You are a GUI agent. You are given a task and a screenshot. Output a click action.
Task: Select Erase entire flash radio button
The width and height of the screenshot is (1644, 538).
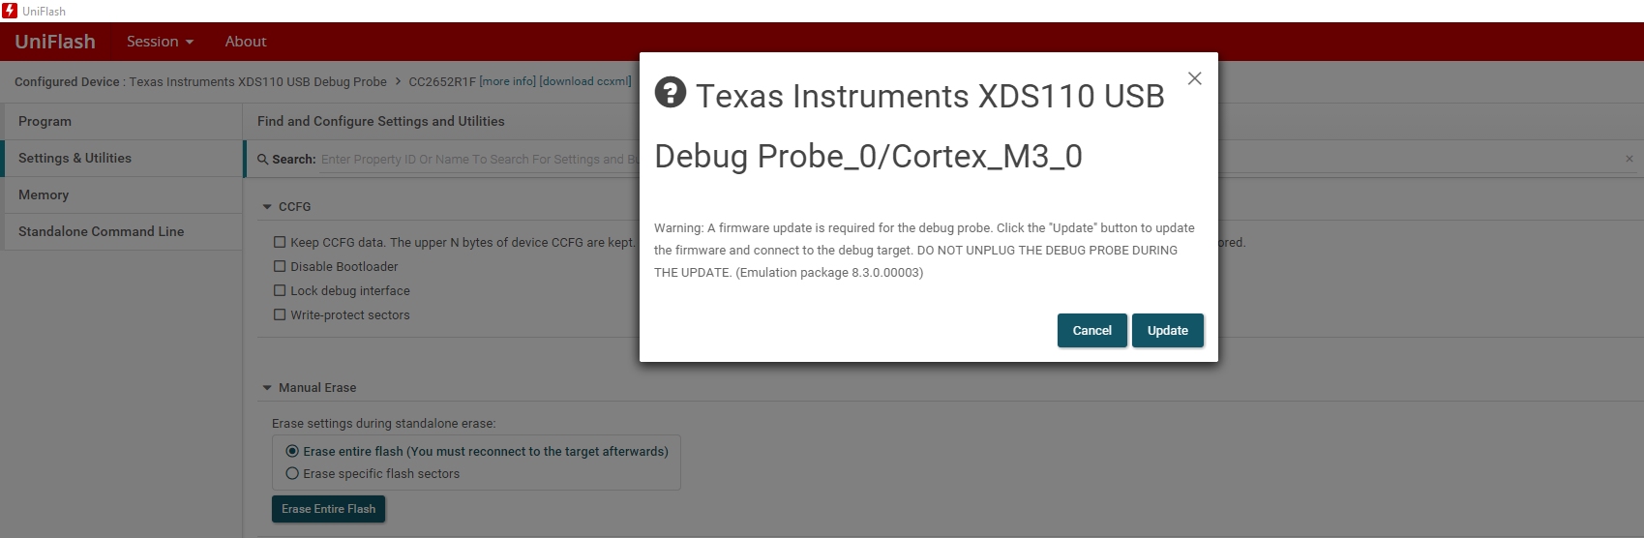click(292, 451)
